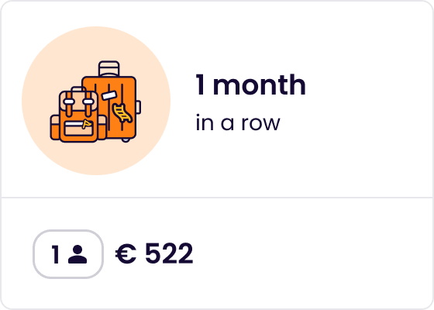
Task: Click the yellow railway track sticker on suitcase
Action: [122, 113]
